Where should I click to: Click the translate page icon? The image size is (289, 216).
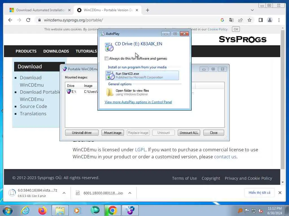coord(231,20)
